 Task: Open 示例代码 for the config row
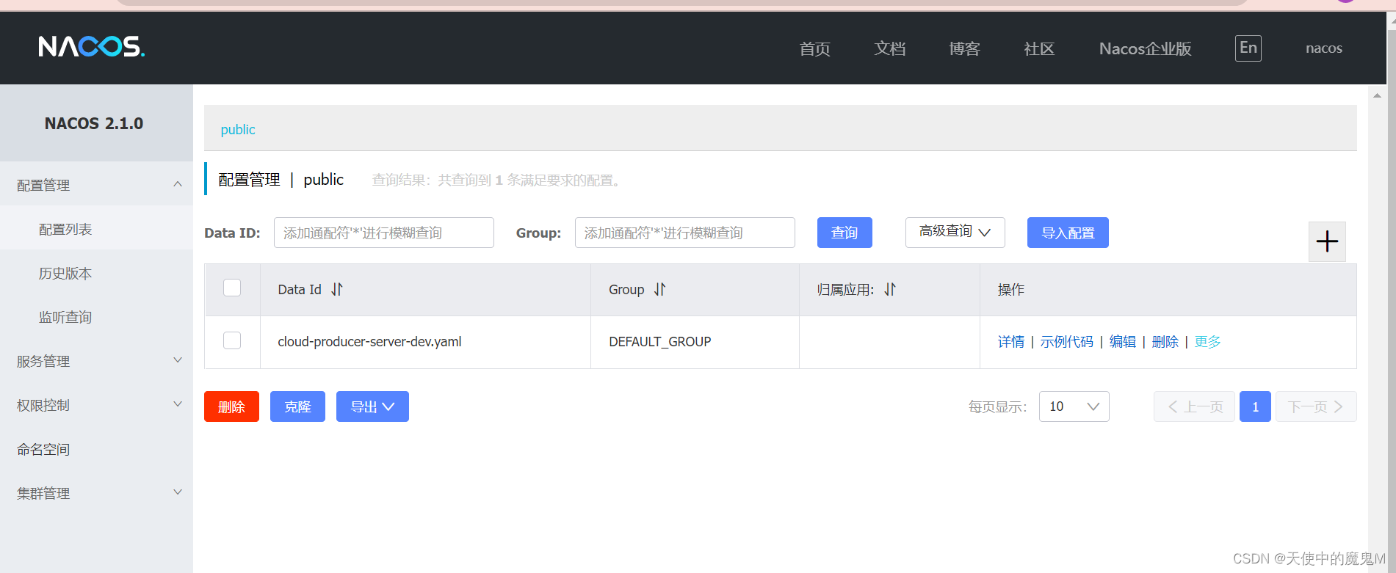(x=1066, y=341)
